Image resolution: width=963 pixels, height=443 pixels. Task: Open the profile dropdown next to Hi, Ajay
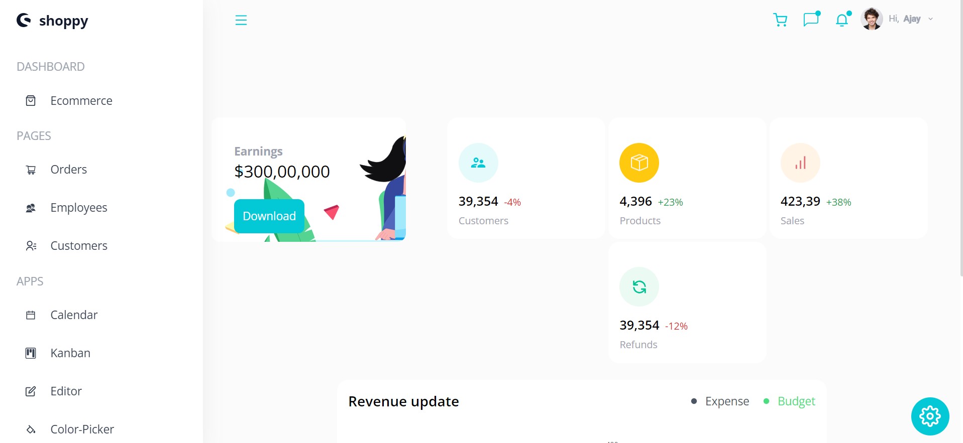(x=930, y=19)
